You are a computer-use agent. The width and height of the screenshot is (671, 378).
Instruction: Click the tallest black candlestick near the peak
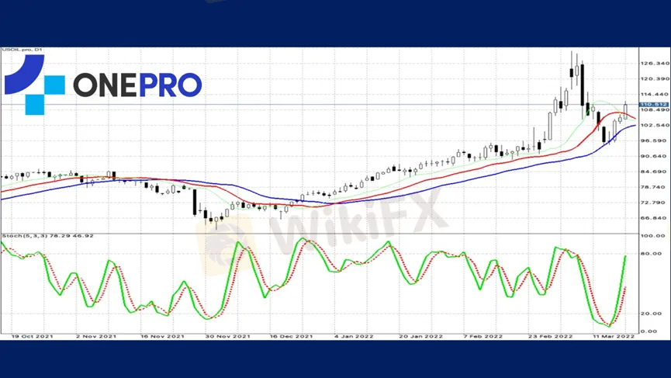point(581,85)
